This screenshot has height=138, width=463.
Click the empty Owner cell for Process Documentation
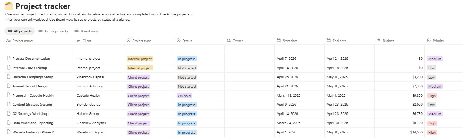pos(249,59)
